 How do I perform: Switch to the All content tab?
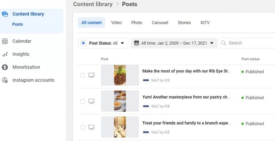(x=92, y=22)
